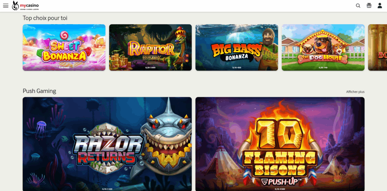Launch the 10 Flaming Bisons game

point(280,144)
